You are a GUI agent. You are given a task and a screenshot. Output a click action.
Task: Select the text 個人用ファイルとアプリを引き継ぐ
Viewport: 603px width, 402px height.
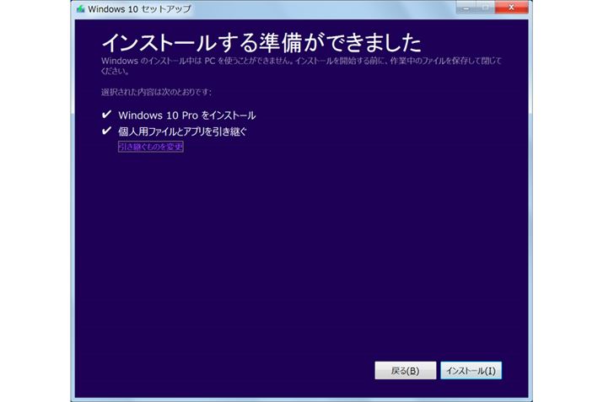[x=182, y=131]
